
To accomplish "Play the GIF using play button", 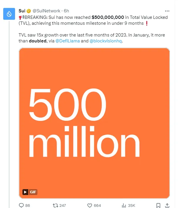I will coord(26,192).
